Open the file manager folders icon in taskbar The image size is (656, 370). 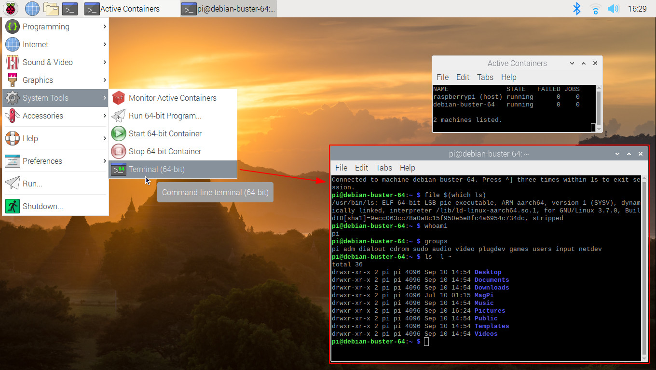pyautogui.click(x=51, y=8)
